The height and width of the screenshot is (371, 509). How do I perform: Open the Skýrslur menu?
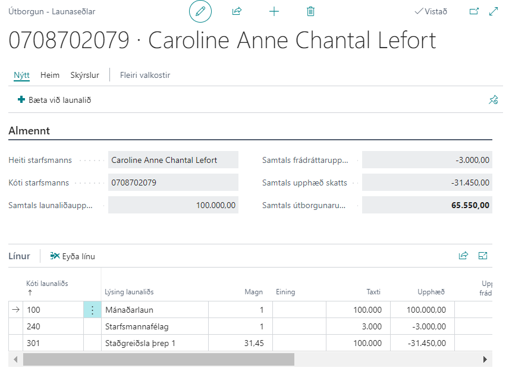coord(84,75)
